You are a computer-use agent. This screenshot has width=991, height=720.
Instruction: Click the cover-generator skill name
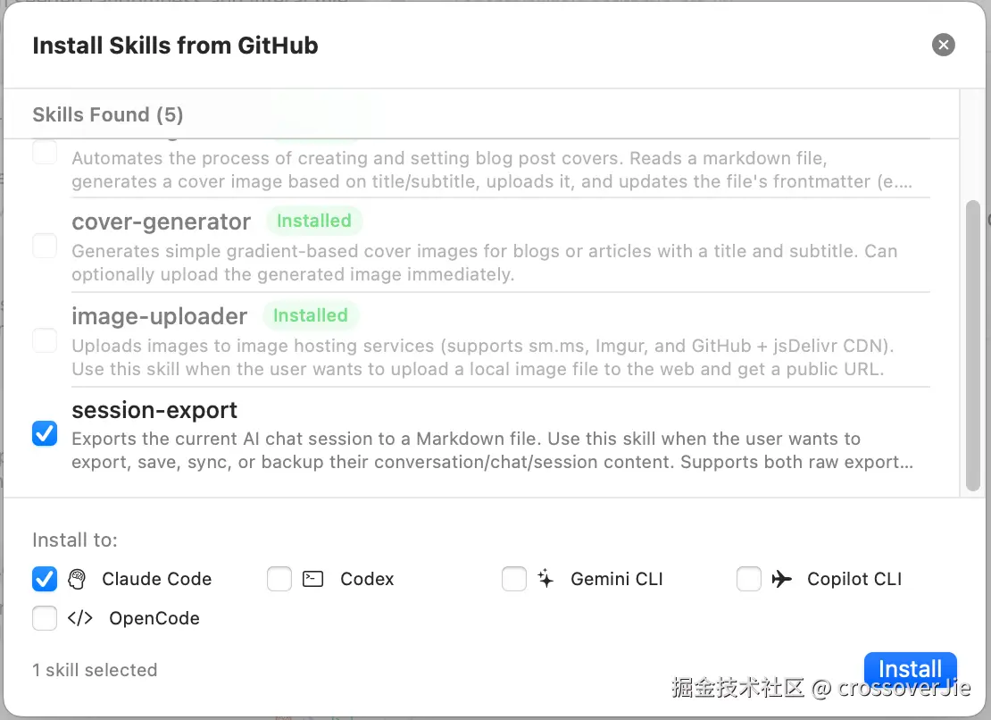coord(162,222)
